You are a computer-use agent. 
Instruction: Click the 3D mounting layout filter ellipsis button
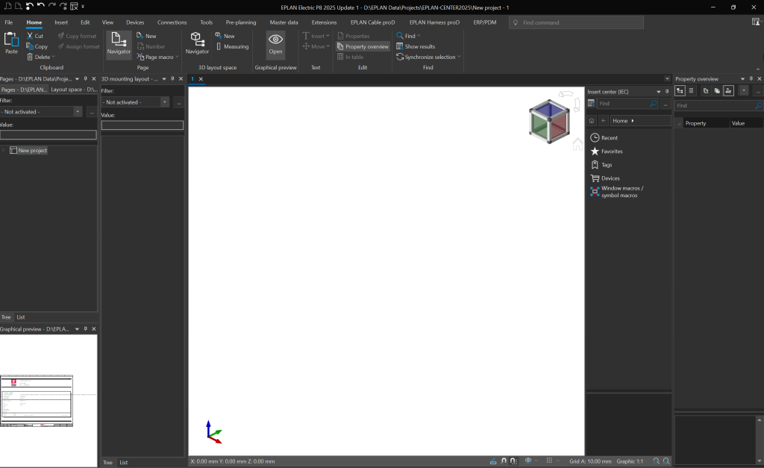pyautogui.click(x=179, y=102)
